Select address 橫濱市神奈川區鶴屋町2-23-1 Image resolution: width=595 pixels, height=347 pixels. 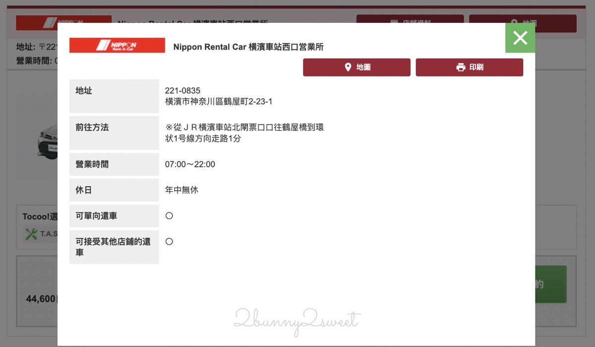point(219,102)
